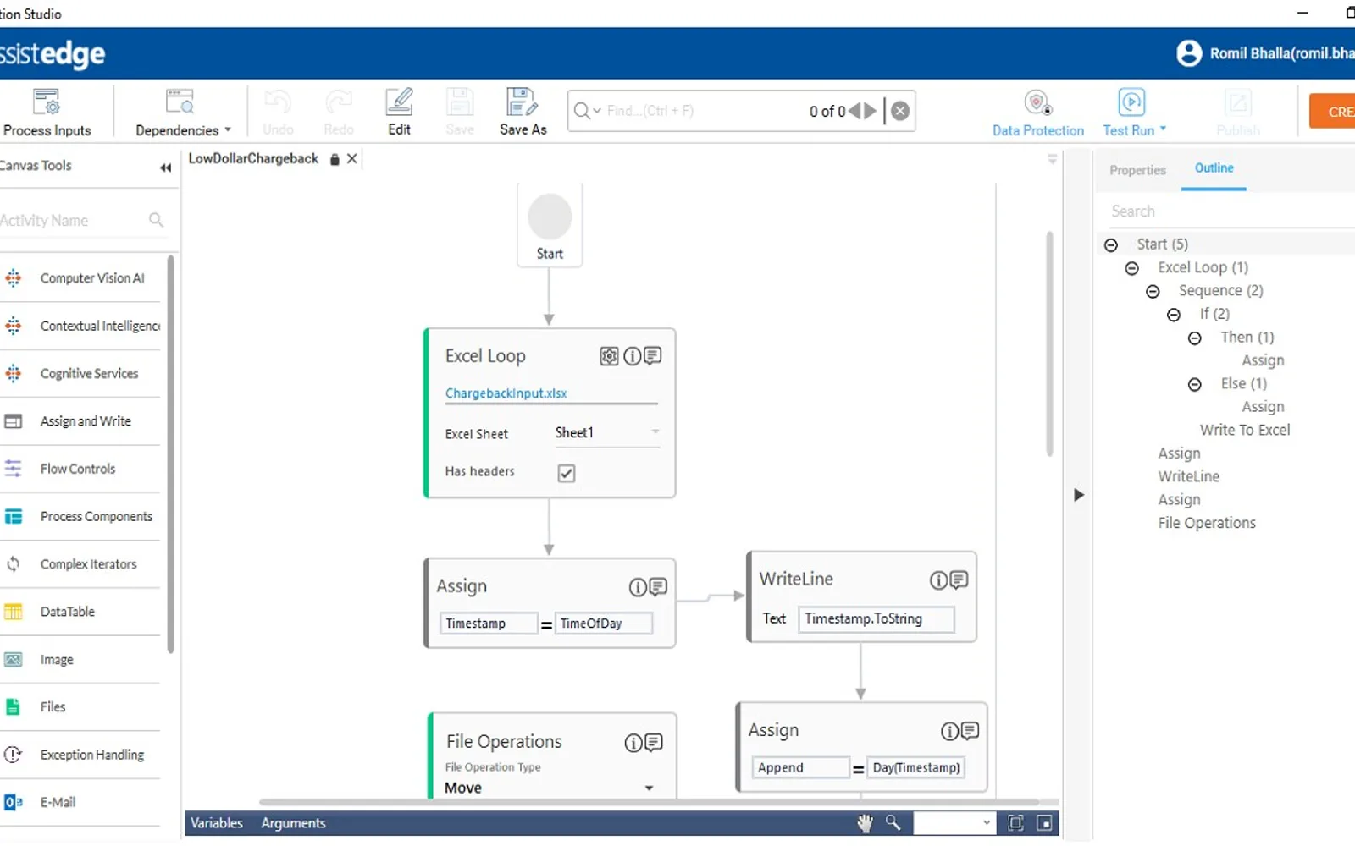Open the Excel Sheet dropdown showing Sheet1
The image size is (1355, 846).
point(607,432)
